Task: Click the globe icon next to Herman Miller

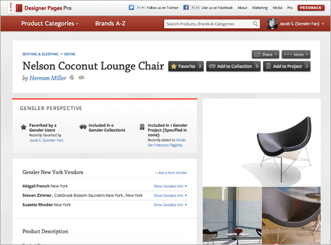Action: coord(72,78)
